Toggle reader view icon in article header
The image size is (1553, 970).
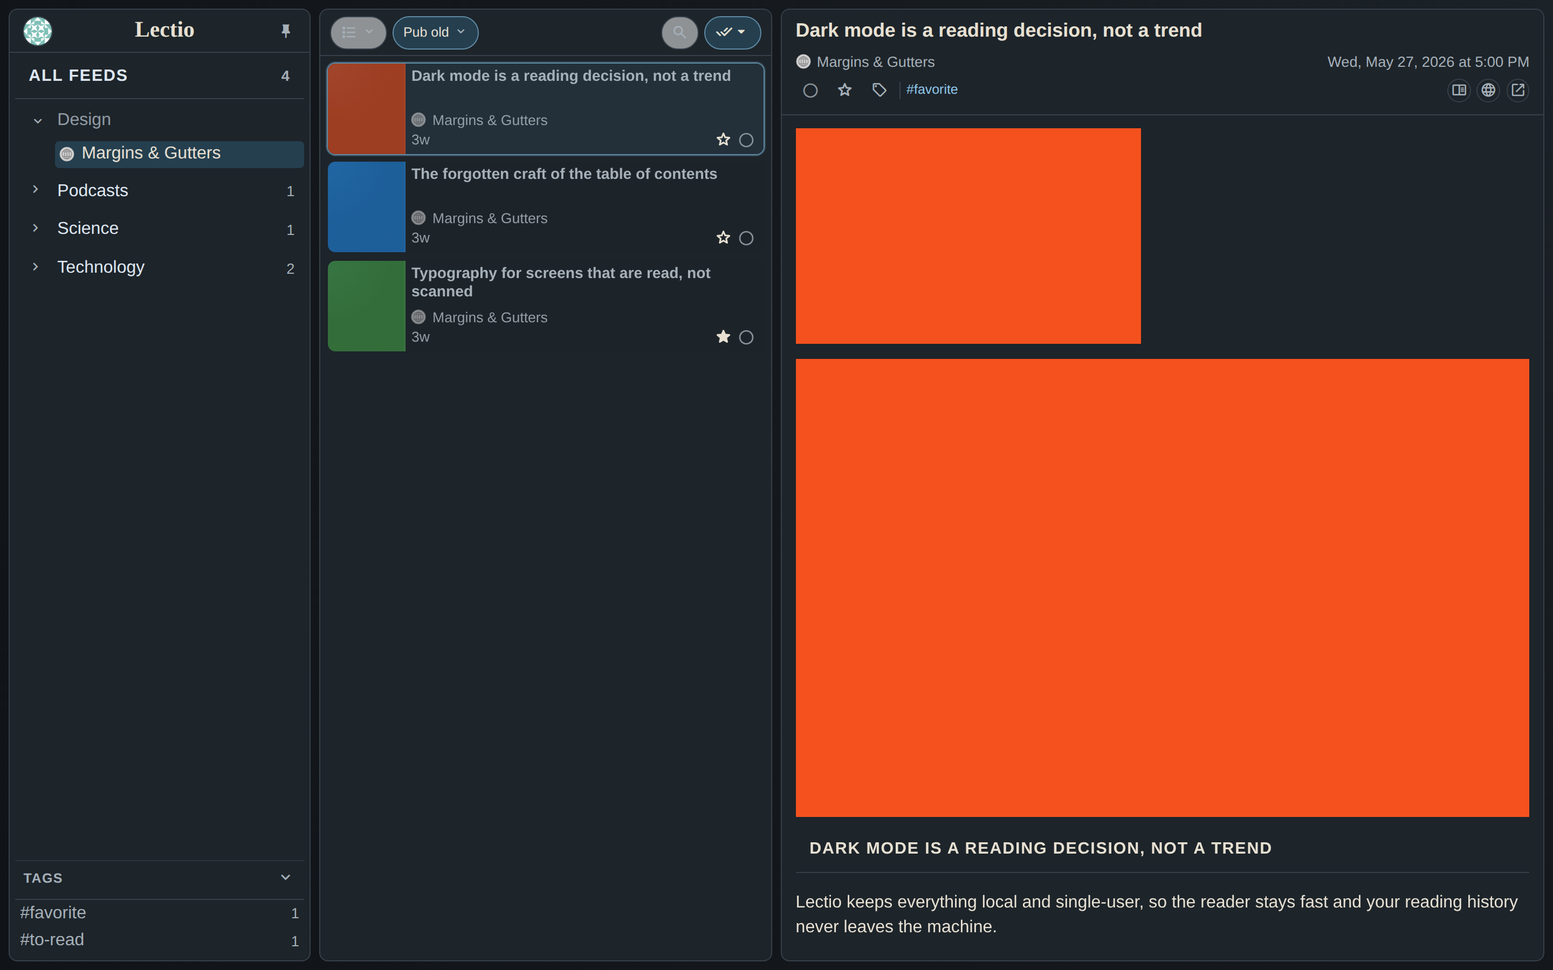point(1459,90)
